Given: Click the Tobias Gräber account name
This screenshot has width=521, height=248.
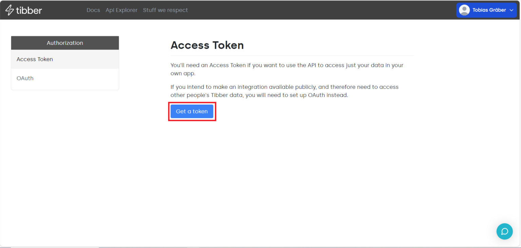Looking at the screenshot, I should tap(489, 10).
